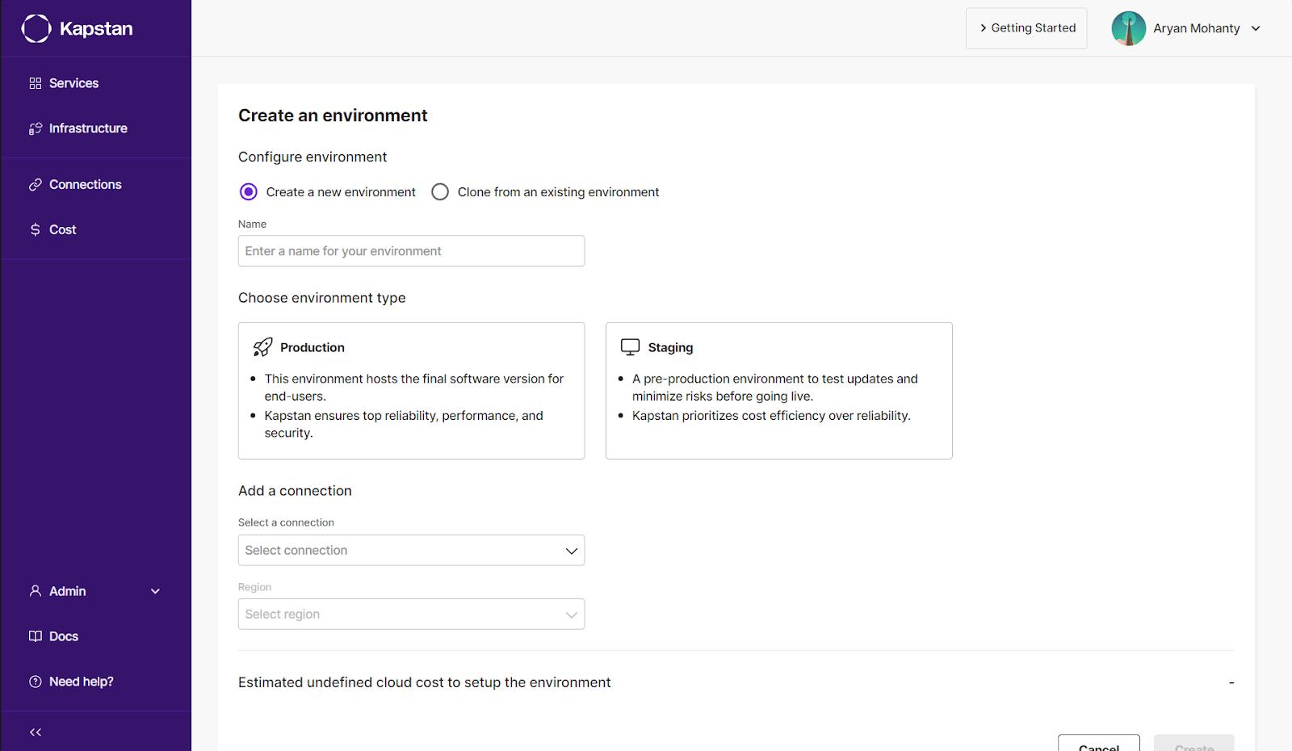Image resolution: width=1292 pixels, height=751 pixels.
Task: Open Services in sidebar
Action: (73, 83)
